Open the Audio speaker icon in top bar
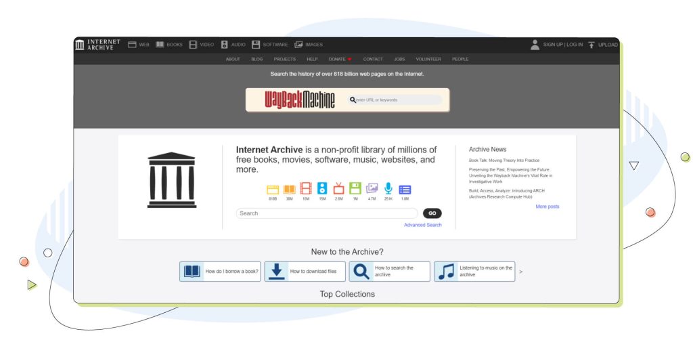Viewport: 693px width, 340px height. click(x=225, y=45)
